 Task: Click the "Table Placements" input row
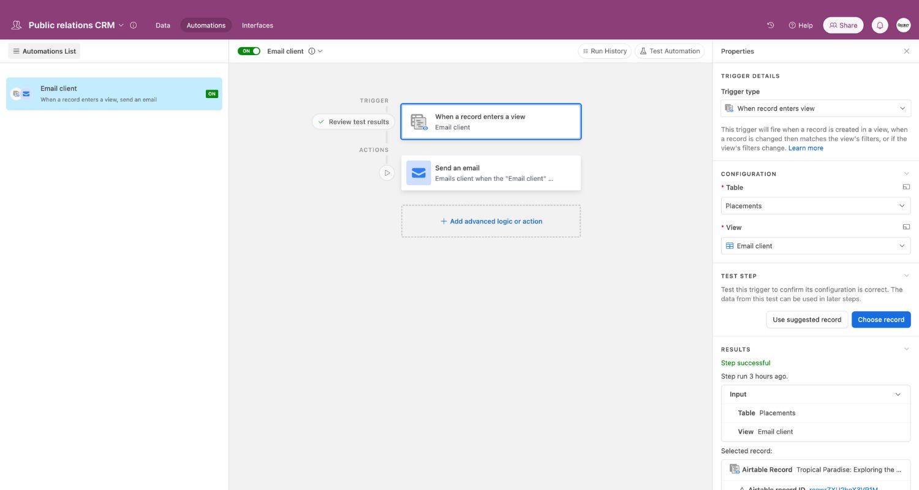tap(816, 413)
